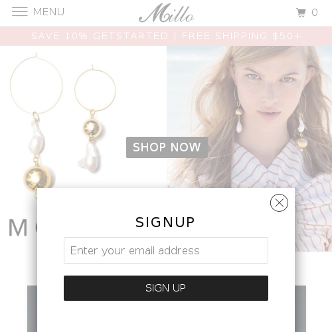Click the MENU label in the header

click(x=48, y=12)
